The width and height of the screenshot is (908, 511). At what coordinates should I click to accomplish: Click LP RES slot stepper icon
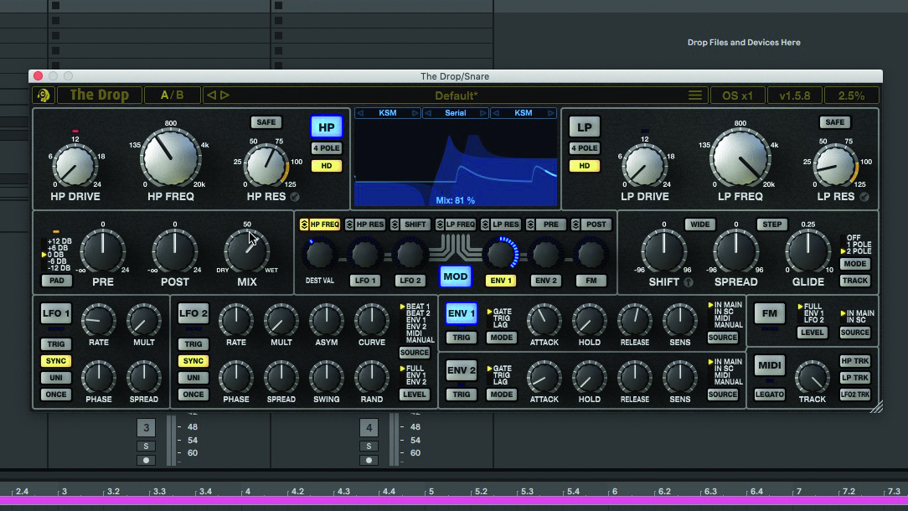coord(485,225)
